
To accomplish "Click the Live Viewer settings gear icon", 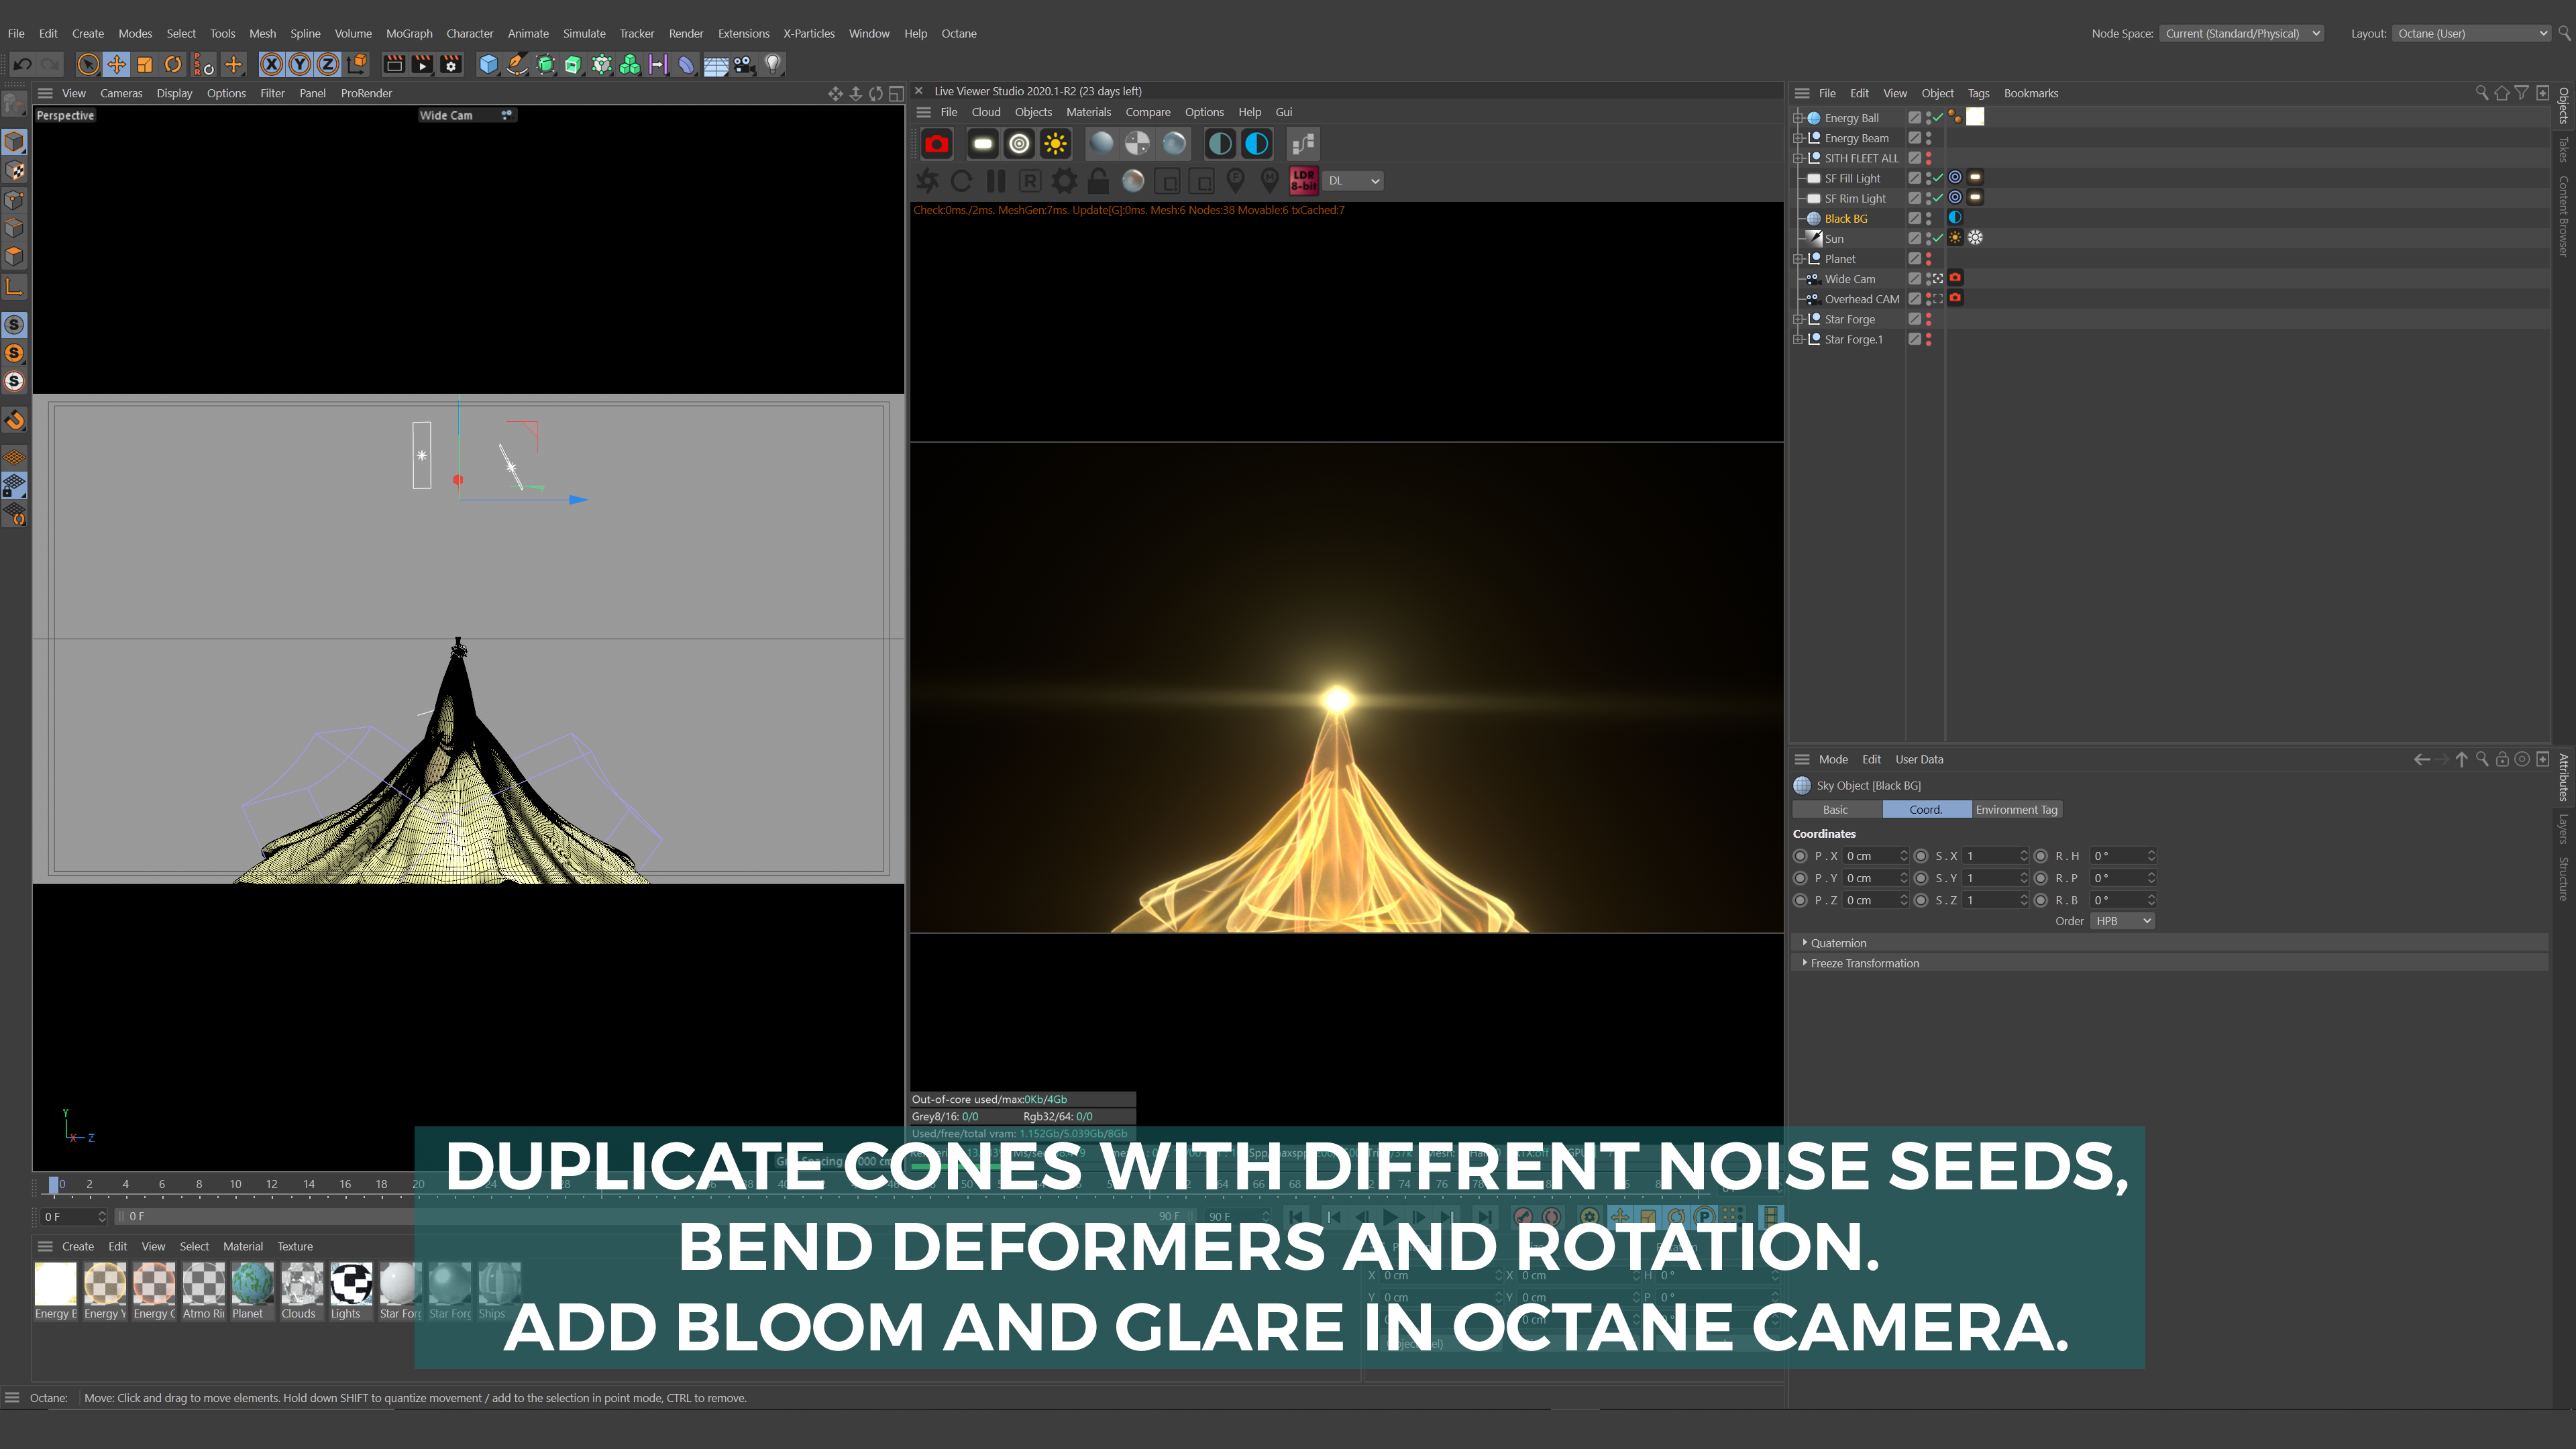I will [x=1064, y=181].
